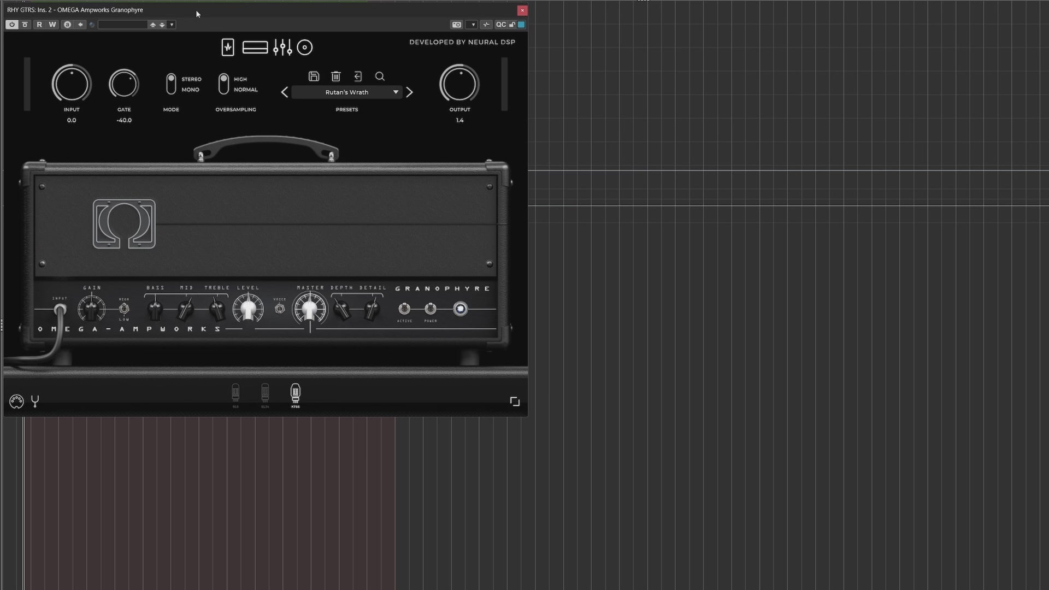
Task: Click the amp Gain knob
Action: [92, 309]
